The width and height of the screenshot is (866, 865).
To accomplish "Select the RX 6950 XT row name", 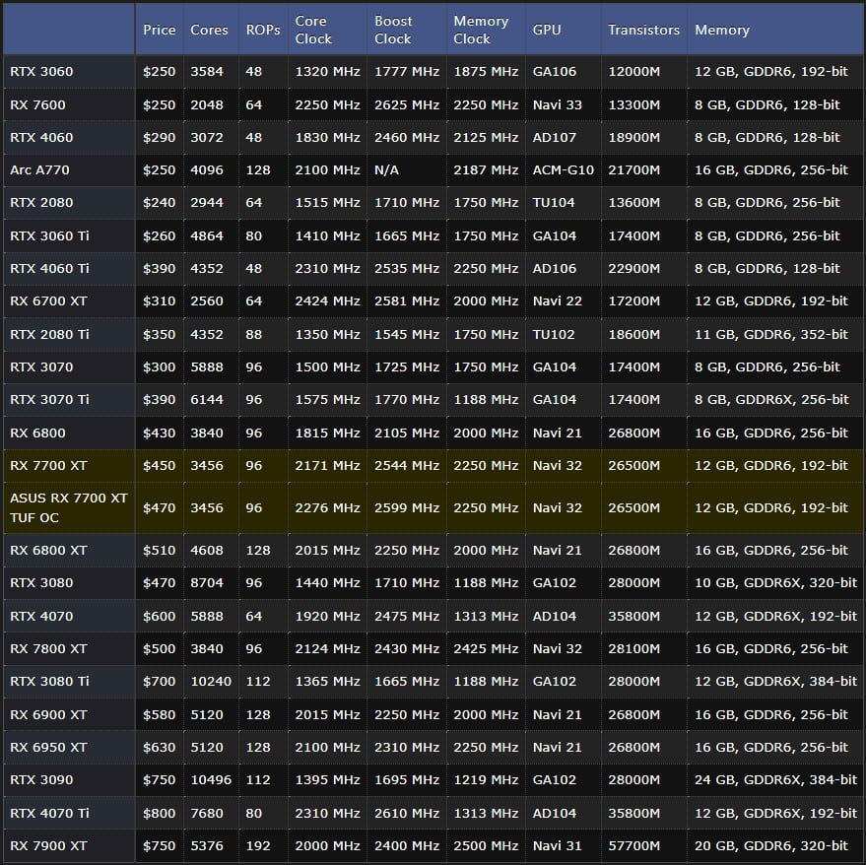I will (48, 748).
